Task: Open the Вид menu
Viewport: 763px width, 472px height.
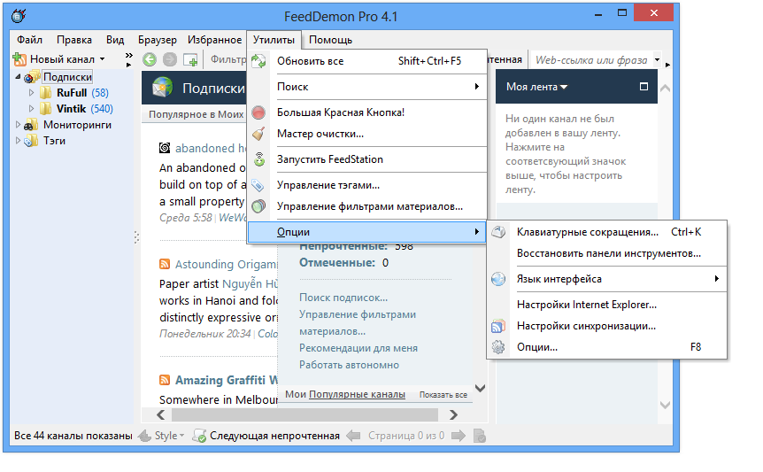Action: point(115,40)
